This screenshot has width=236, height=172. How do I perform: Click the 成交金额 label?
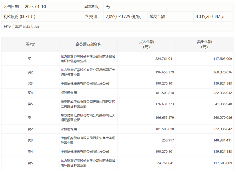click(x=157, y=16)
